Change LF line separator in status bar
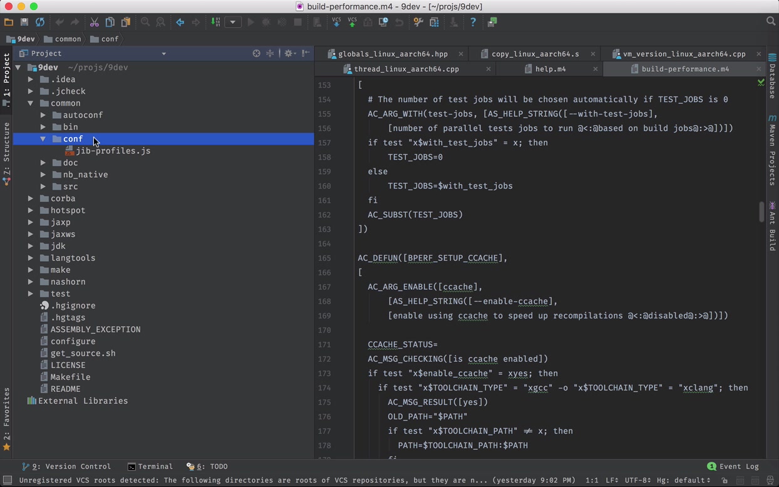Viewport: 779px width, 487px height. 612,480
